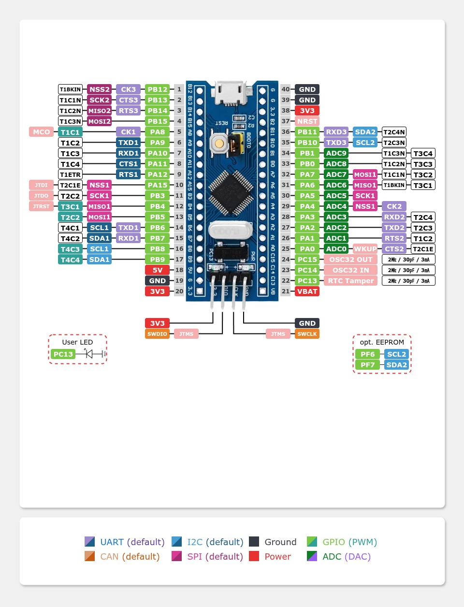Image resolution: width=464 pixels, height=607 pixels.
Task: Click the I2C legend color square
Action: [177, 542]
